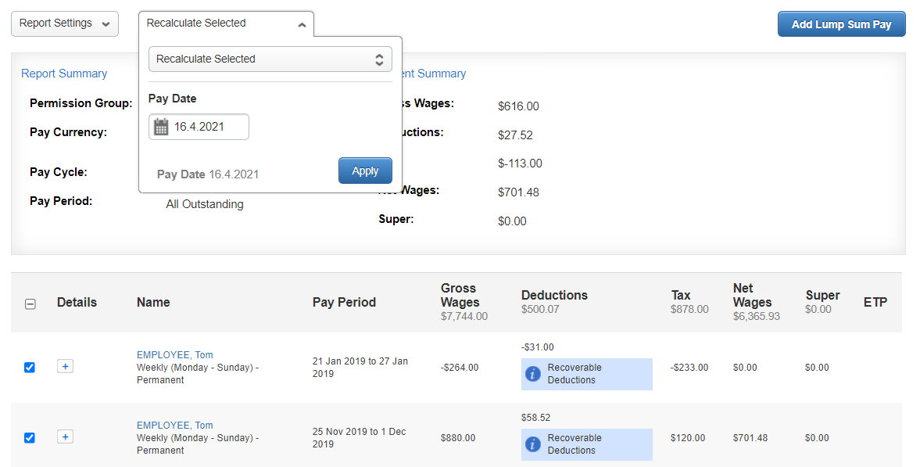Image resolution: width=920 pixels, height=467 pixels.
Task: Click the Add Lump Sum Pay button
Action: 841,24
